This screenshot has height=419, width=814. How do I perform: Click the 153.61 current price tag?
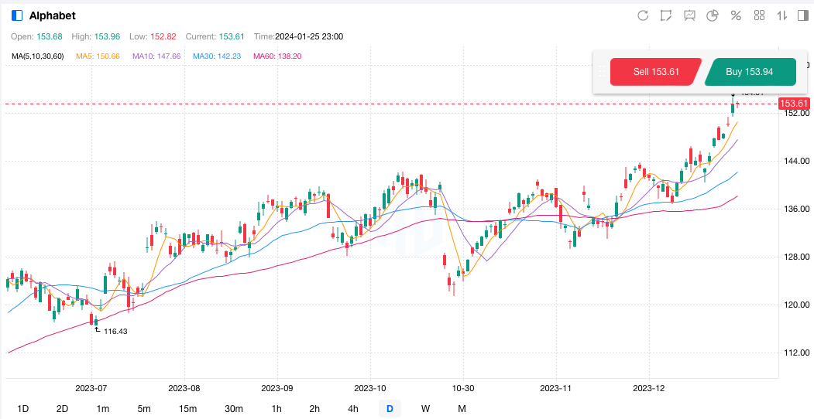[794, 104]
